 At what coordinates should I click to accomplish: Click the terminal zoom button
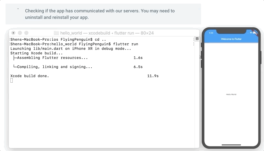point(26,33)
